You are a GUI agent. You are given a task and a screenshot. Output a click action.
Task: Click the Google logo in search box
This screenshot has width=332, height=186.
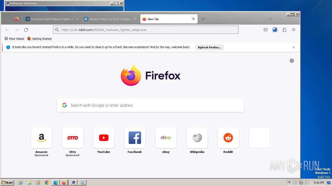pos(65,105)
